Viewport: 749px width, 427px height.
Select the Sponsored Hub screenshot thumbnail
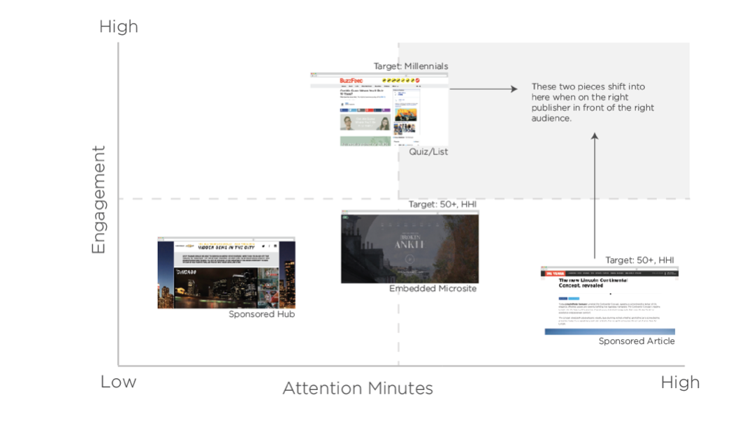tap(226, 274)
